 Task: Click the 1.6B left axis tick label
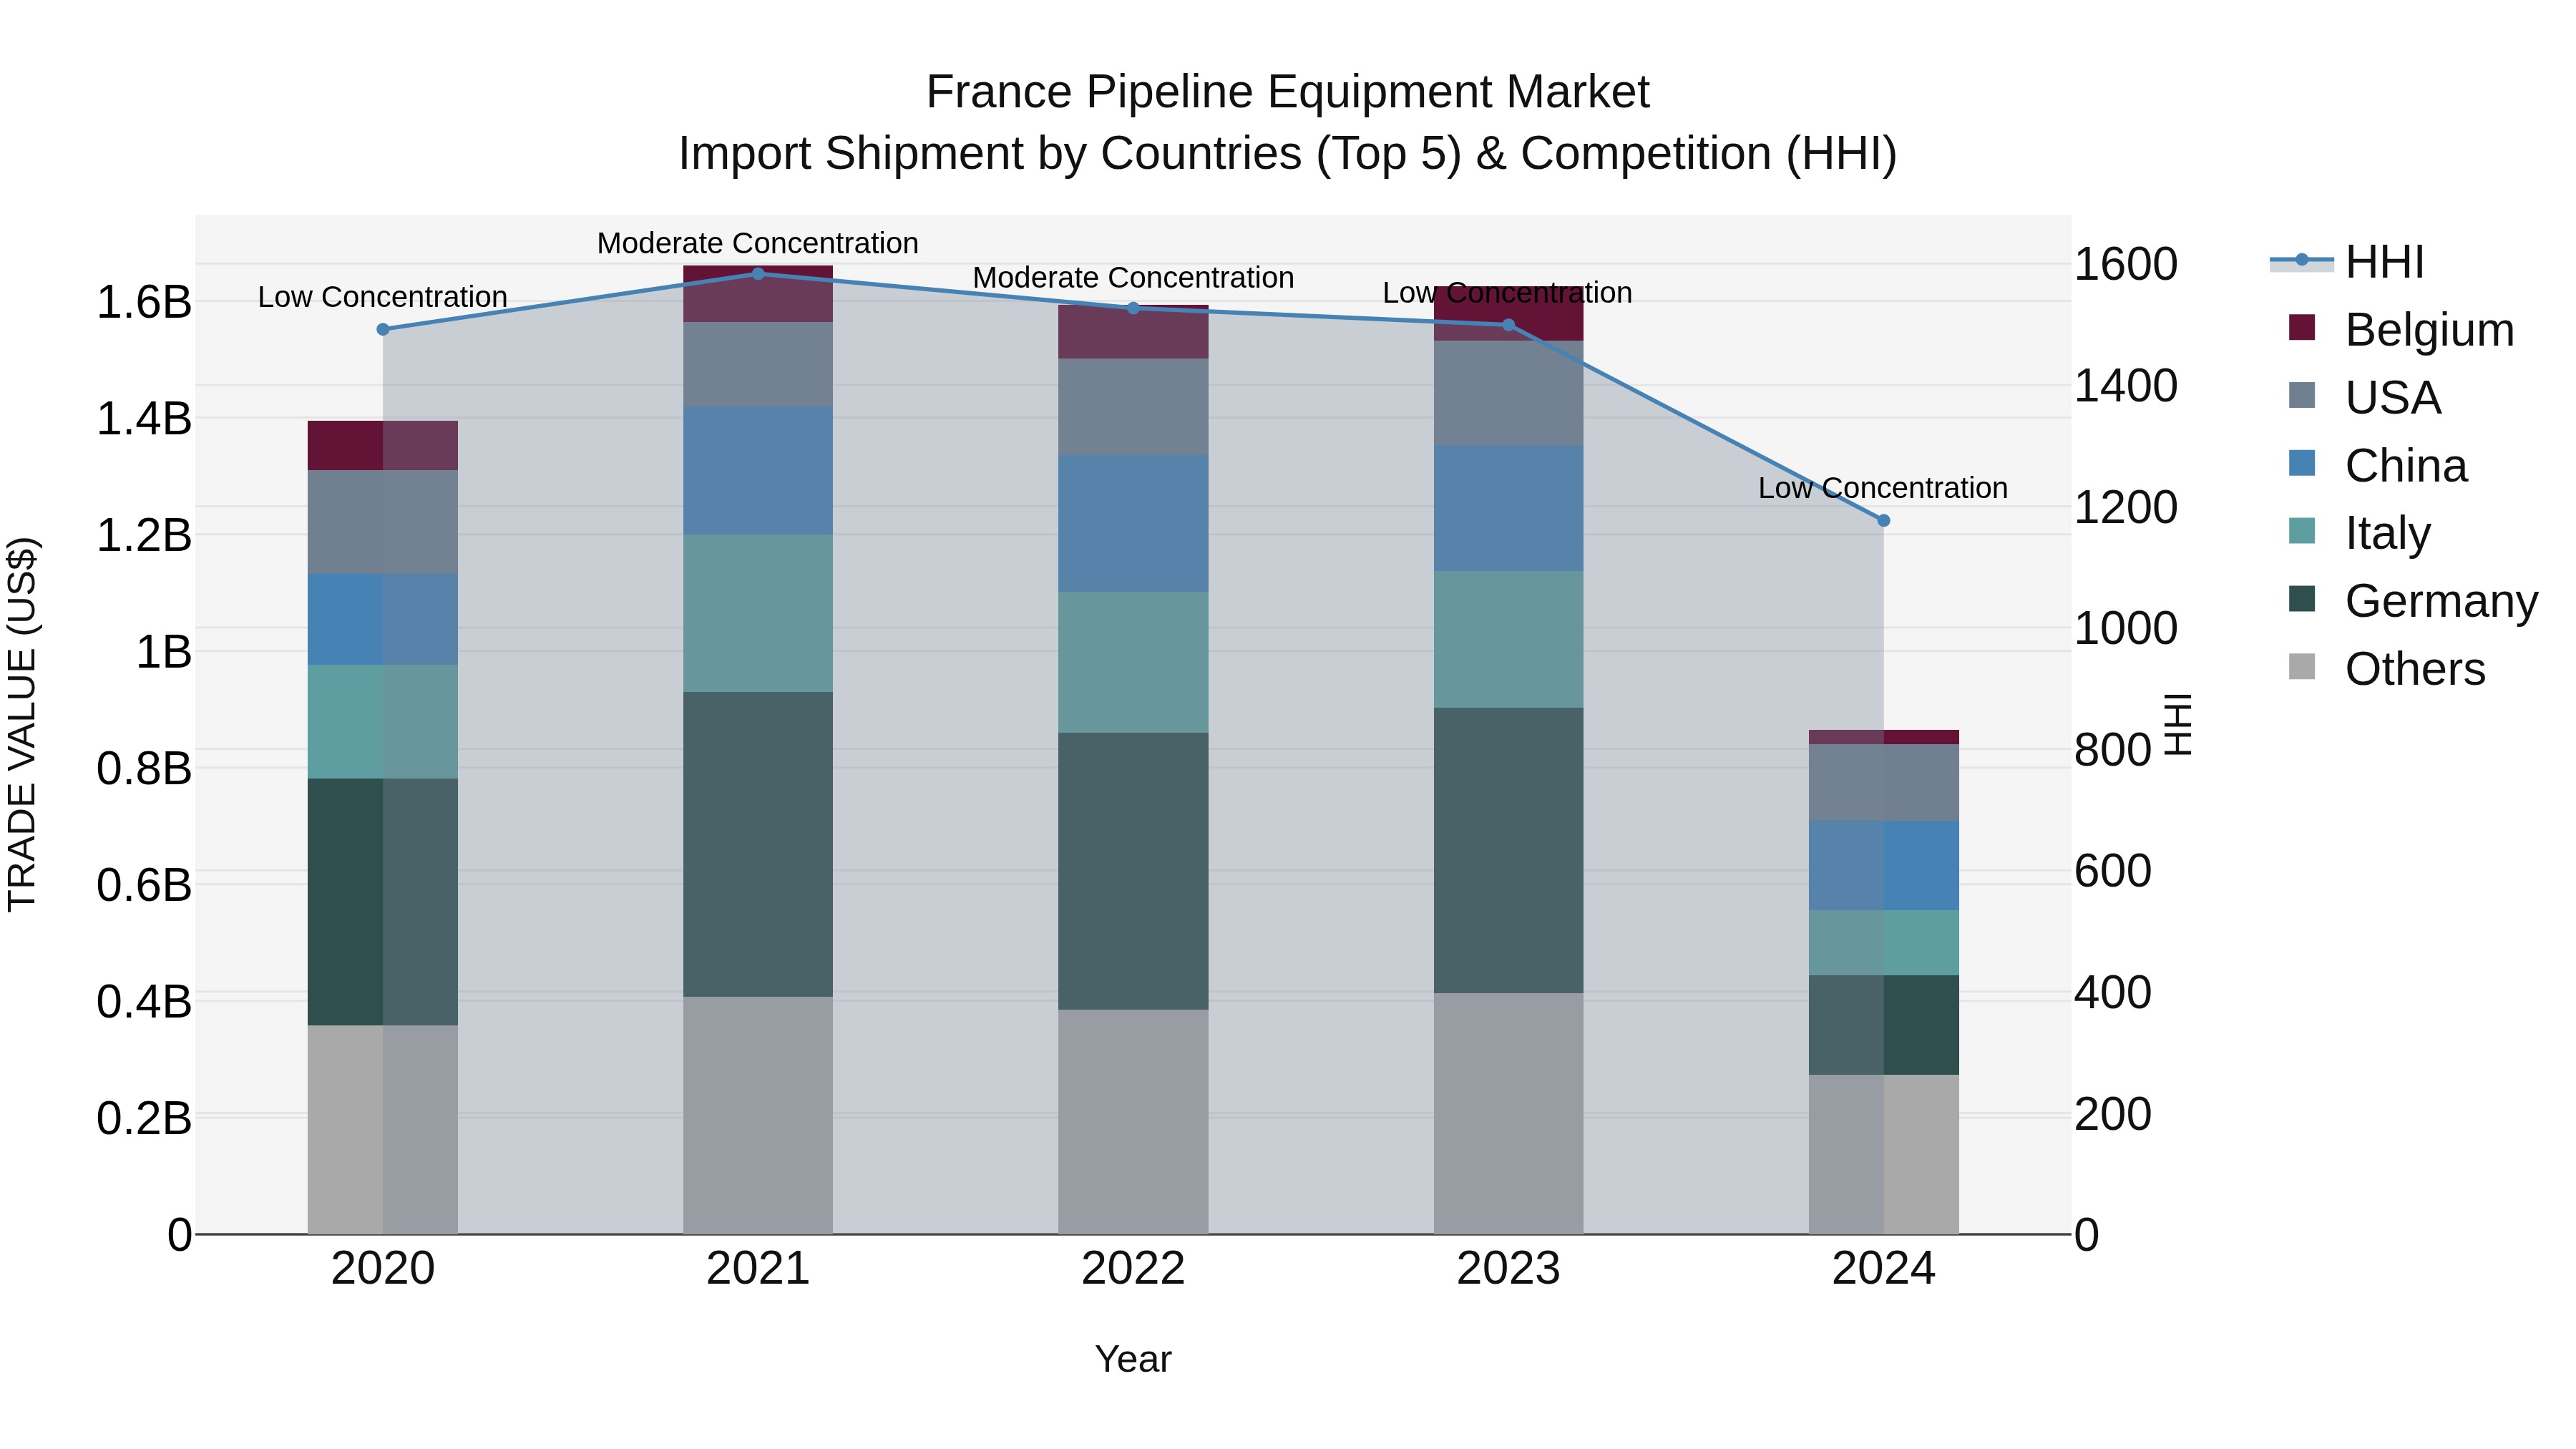(x=143, y=302)
